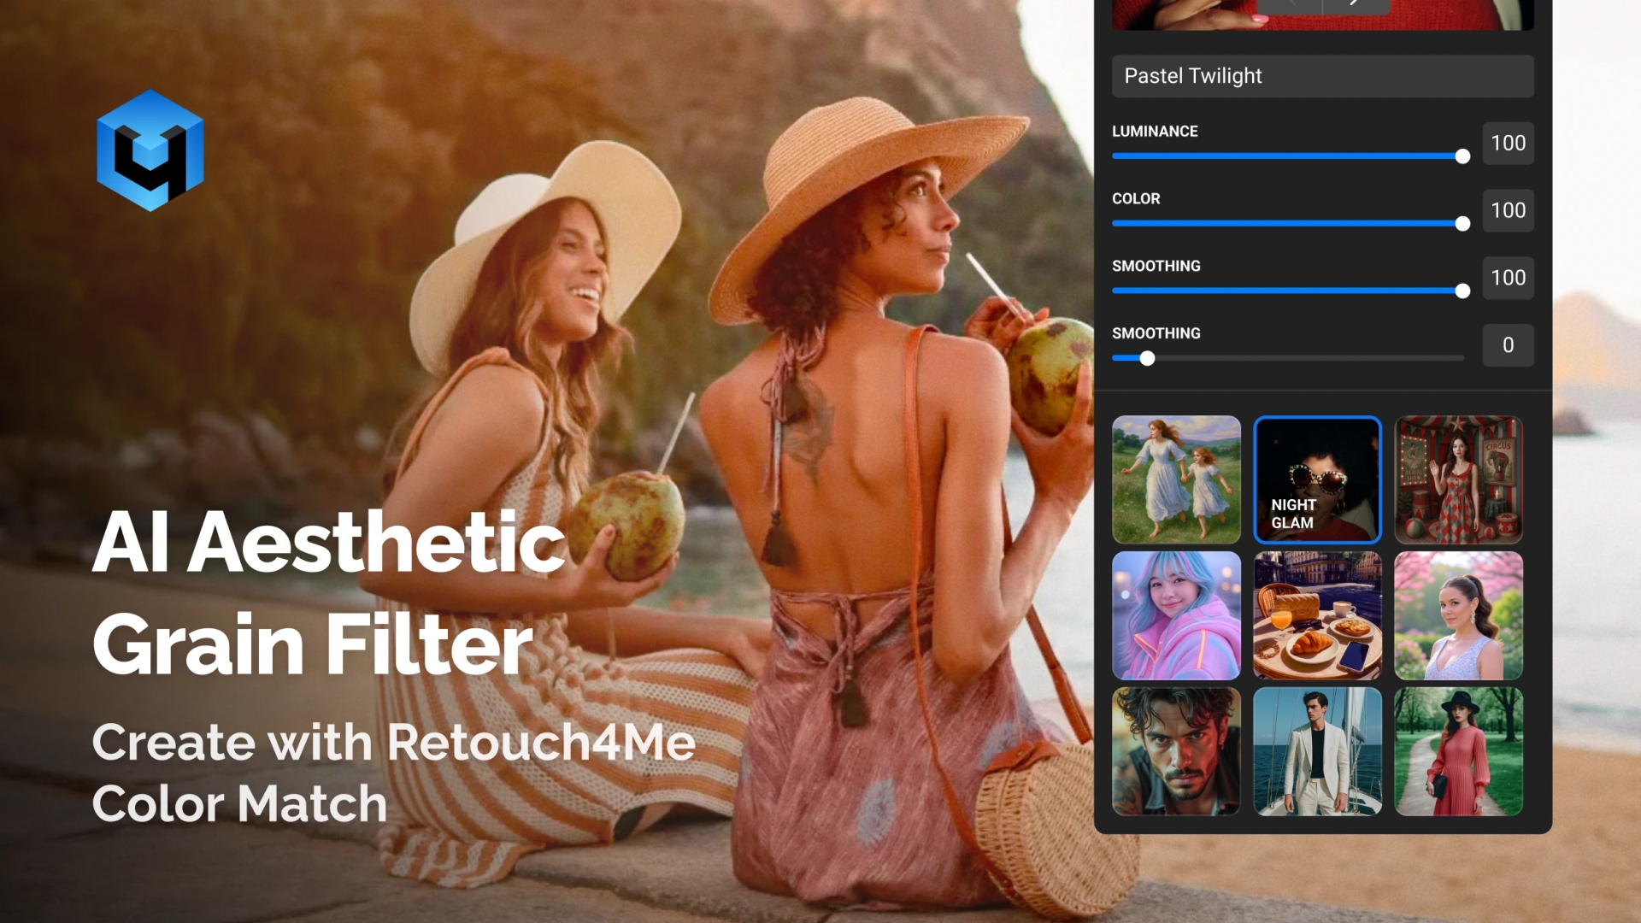Choose the meadow painting preset thumbnail
1641x923 pixels.
(x=1176, y=479)
